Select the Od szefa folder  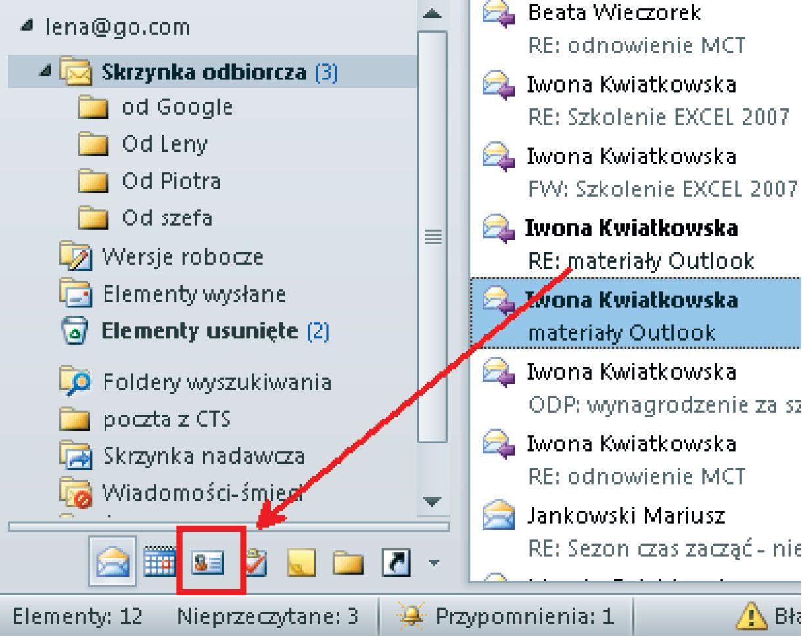click(x=166, y=217)
